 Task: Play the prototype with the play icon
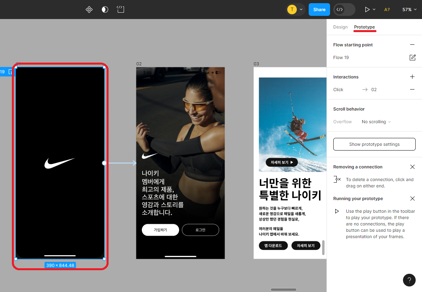367,10
